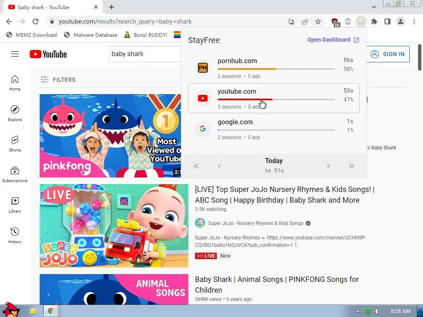Viewport: 423px width, 317px height.
Task: Click the green network tray icon
Action: pyautogui.click(x=368, y=311)
